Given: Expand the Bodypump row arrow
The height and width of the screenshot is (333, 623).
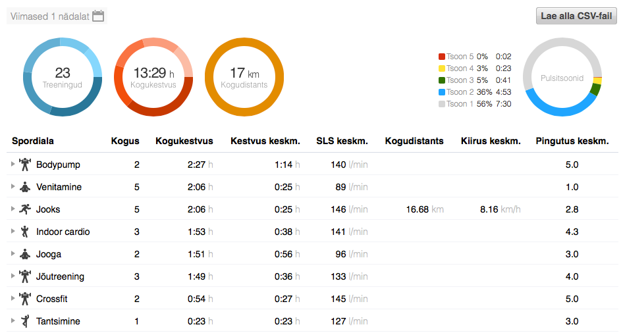Looking at the screenshot, I should [13, 165].
